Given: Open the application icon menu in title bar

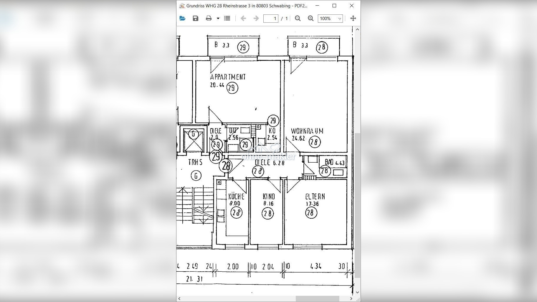Looking at the screenshot, I should (182, 6).
